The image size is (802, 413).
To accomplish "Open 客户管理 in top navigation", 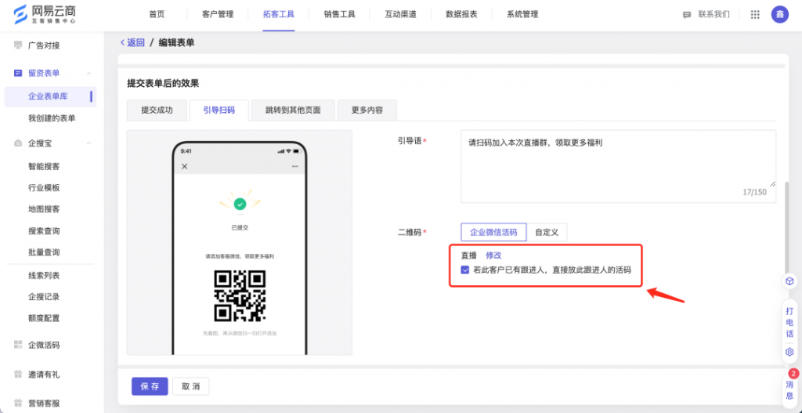I will (218, 14).
